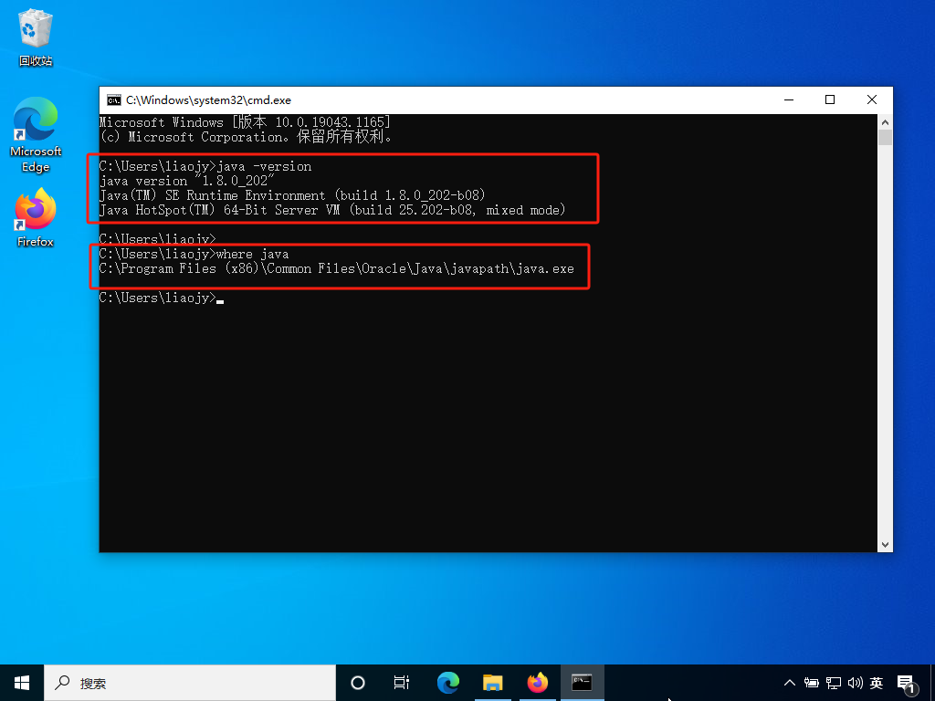Click the 'where java' command text
Image resolution: width=935 pixels, height=701 pixels.
[252, 254]
